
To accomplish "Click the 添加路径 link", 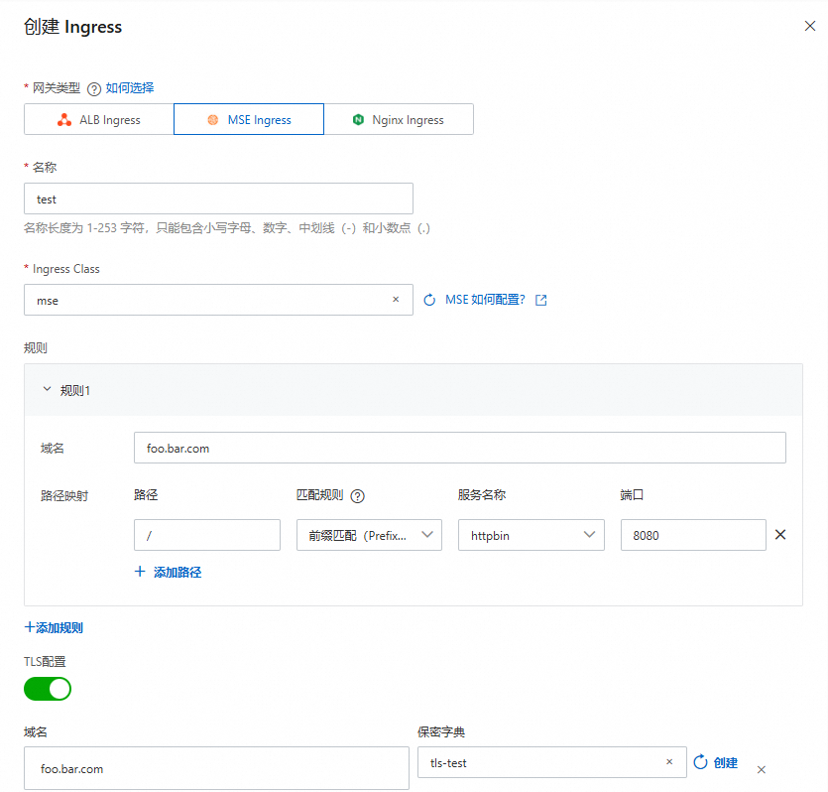I will coord(177,573).
